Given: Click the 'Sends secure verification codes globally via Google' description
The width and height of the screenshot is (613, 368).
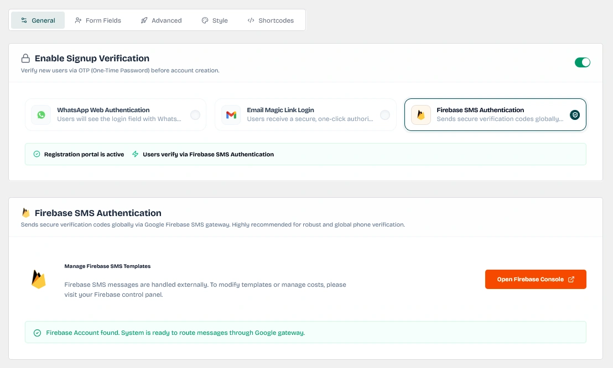Looking at the screenshot, I should point(212,225).
